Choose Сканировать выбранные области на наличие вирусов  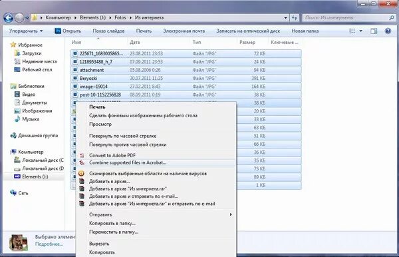[x=156, y=174]
